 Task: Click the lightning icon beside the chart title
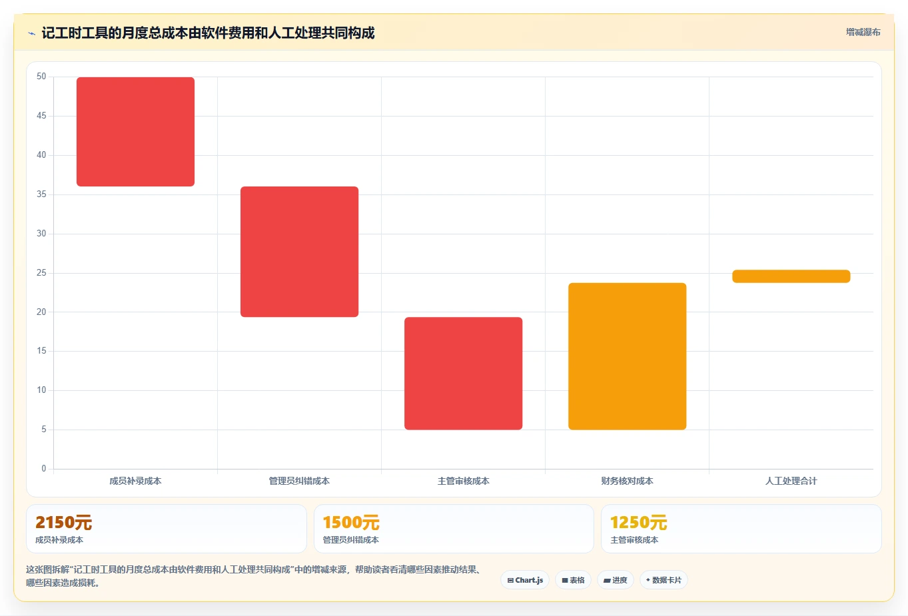tap(31, 33)
